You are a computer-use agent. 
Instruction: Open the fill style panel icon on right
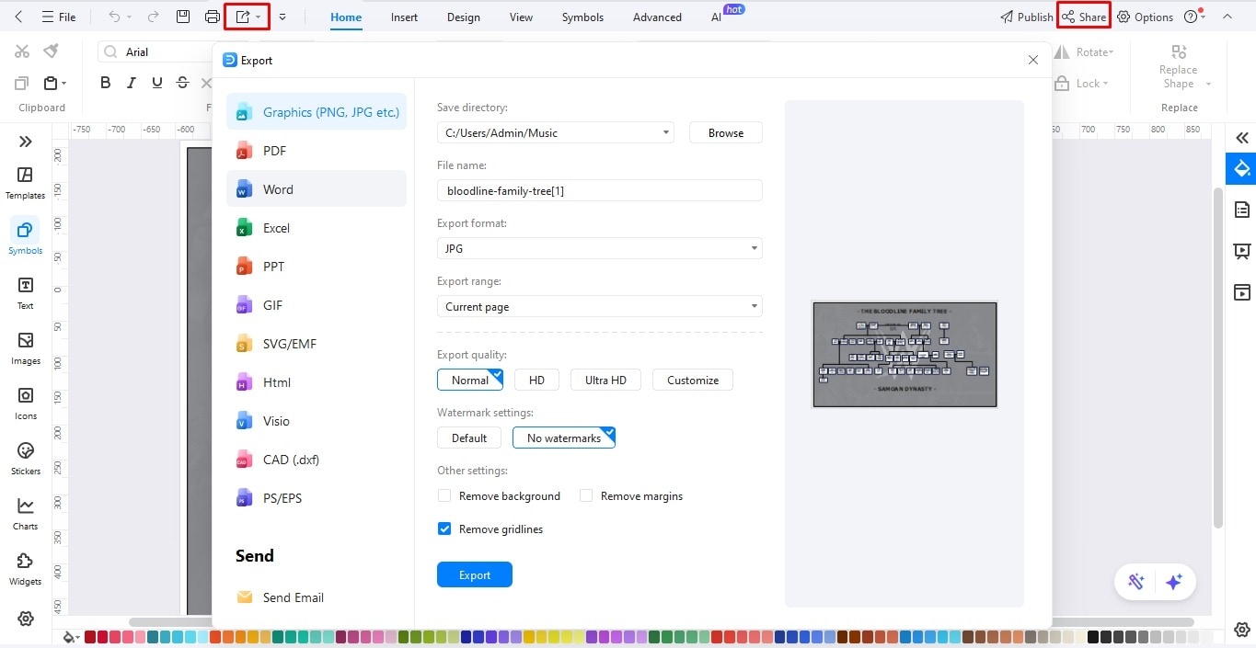point(1241,169)
